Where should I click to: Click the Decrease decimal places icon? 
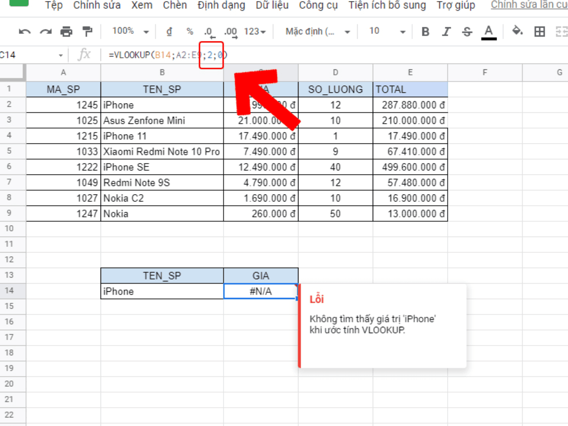[209, 32]
